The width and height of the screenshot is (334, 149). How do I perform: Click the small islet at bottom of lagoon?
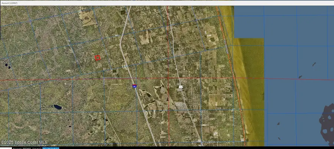point(279,138)
